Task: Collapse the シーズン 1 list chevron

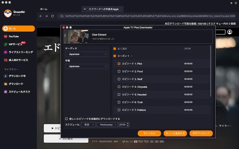Action: pyautogui.click(x=132, y=56)
